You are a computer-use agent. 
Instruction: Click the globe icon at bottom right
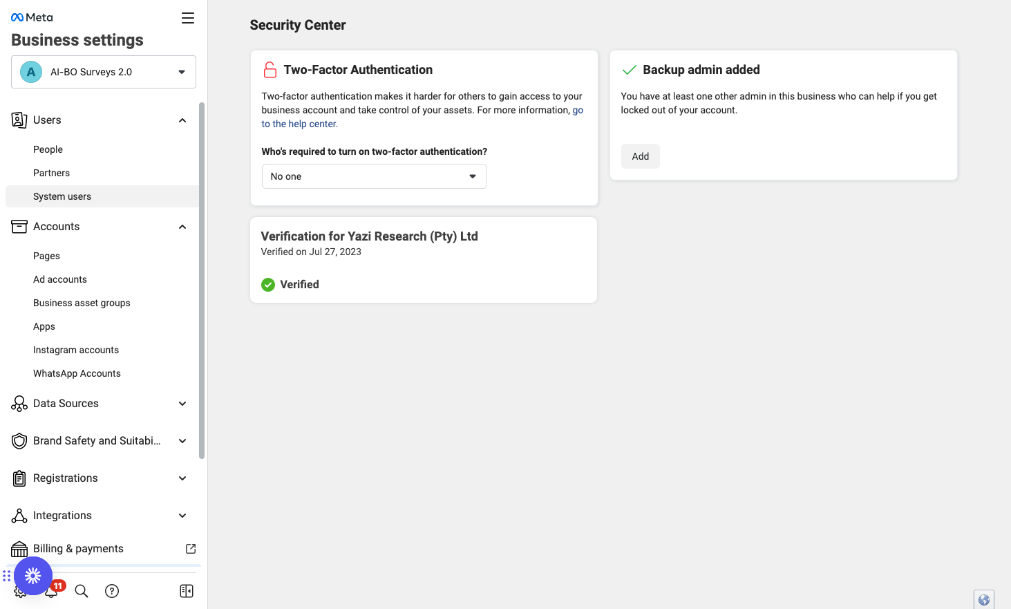tap(984, 600)
